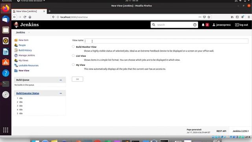The height and width of the screenshot is (142, 252).
Task: Click the search help question icon
Action: pyautogui.click(x=195, y=25)
